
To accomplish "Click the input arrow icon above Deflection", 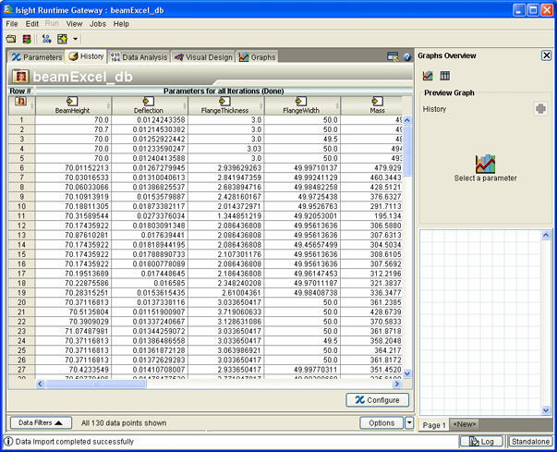I will pyautogui.click(x=149, y=102).
